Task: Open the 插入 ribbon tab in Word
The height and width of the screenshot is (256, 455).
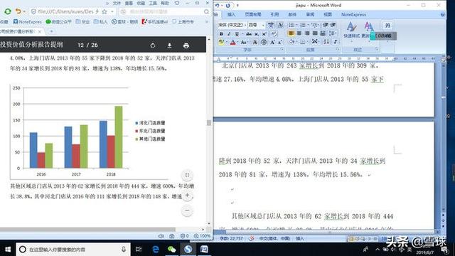Action: coord(231,14)
